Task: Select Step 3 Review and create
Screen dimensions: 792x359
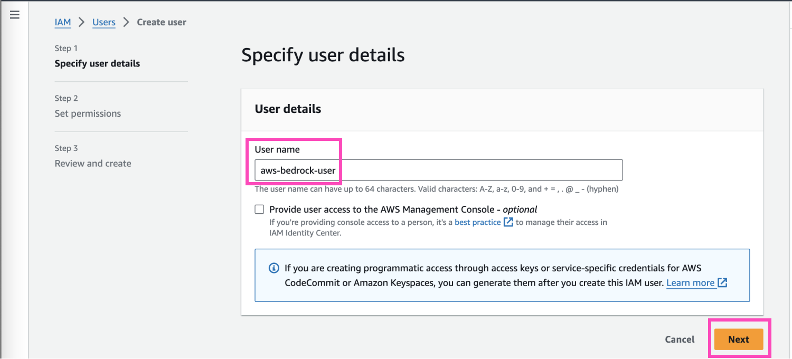Action: [x=93, y=163]
